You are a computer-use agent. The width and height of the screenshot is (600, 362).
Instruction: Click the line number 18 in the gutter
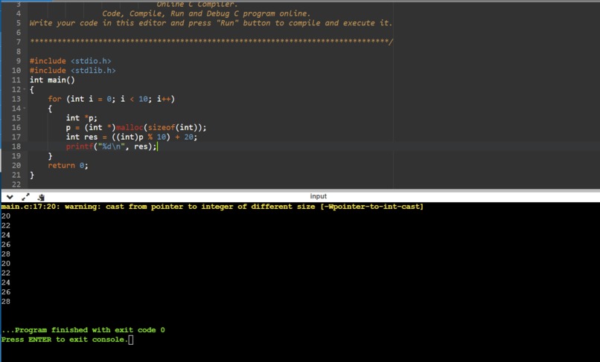[x=16, y=146]
